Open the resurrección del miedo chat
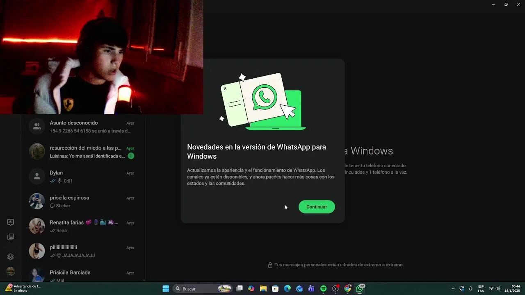Image resolution: width=525 pixels, height=295 pixels. coord(84,152)
